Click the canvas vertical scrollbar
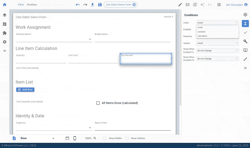250x148 pixels. (181, 58)
